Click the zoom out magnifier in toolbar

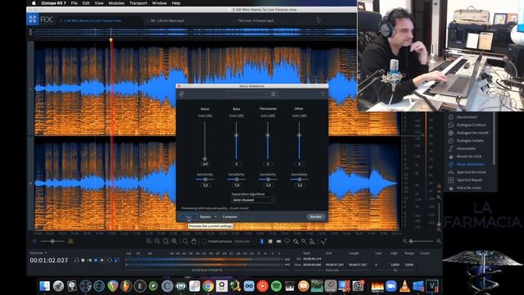[157, 241]
